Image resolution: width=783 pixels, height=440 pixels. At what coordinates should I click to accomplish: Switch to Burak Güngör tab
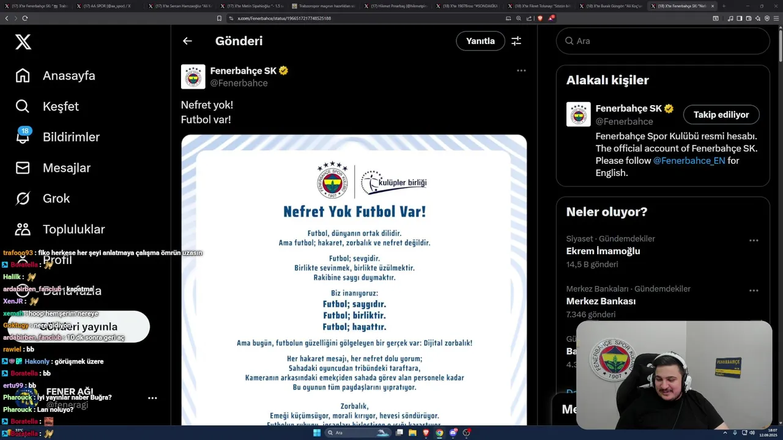[x=612, y=6]
